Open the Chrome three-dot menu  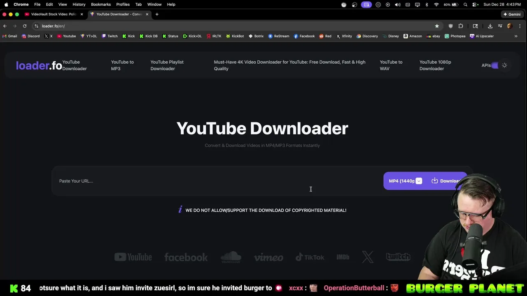[x=520, y=26]
